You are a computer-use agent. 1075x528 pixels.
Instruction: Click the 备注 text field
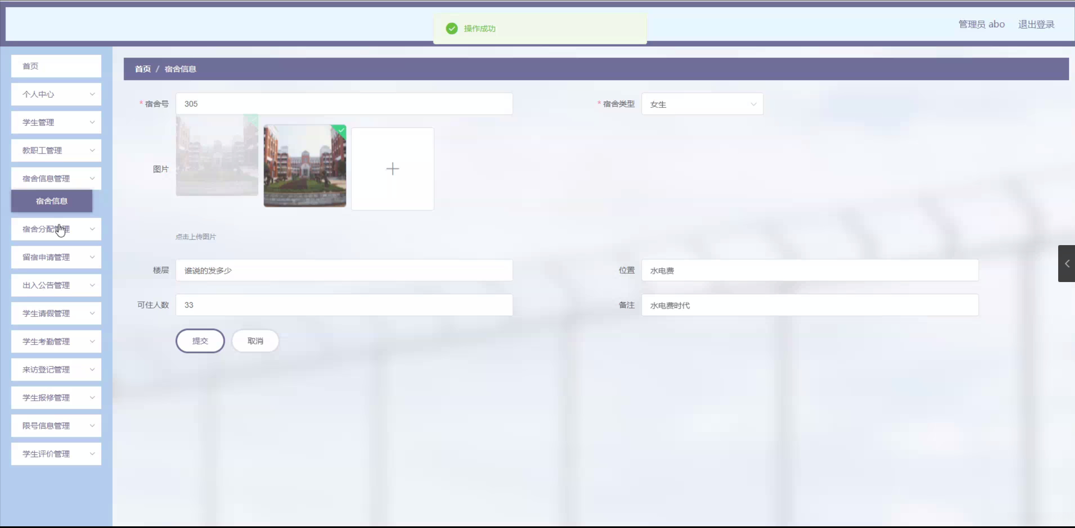809,305
